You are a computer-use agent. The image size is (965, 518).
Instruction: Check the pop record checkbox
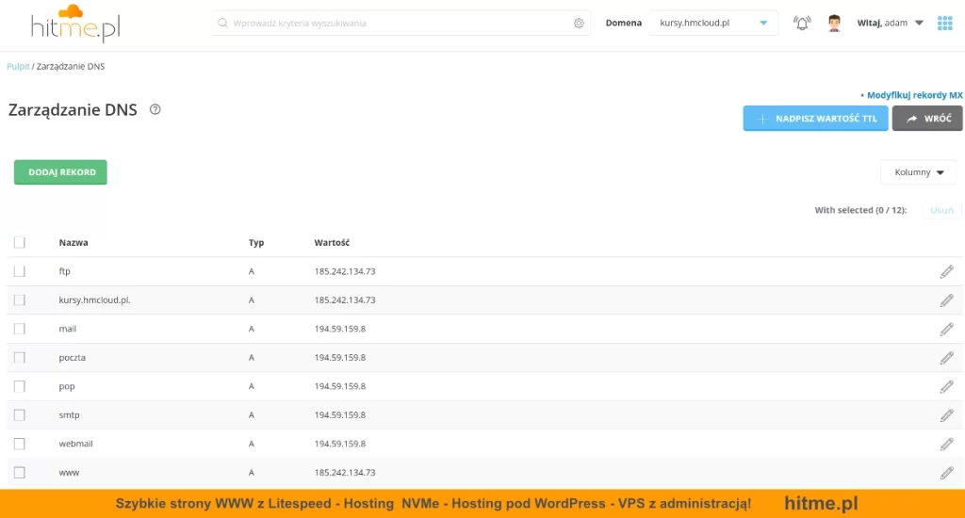(x=20, y=386)
